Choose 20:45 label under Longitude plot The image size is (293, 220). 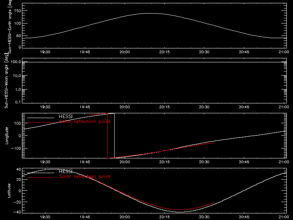[244, 162]
